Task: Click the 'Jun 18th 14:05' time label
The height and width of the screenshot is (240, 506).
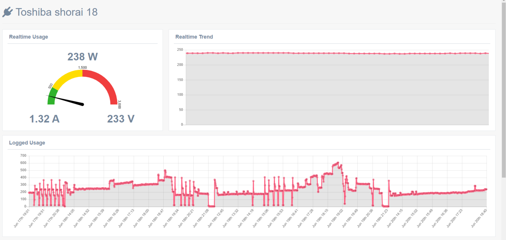Action: (66, 218)
